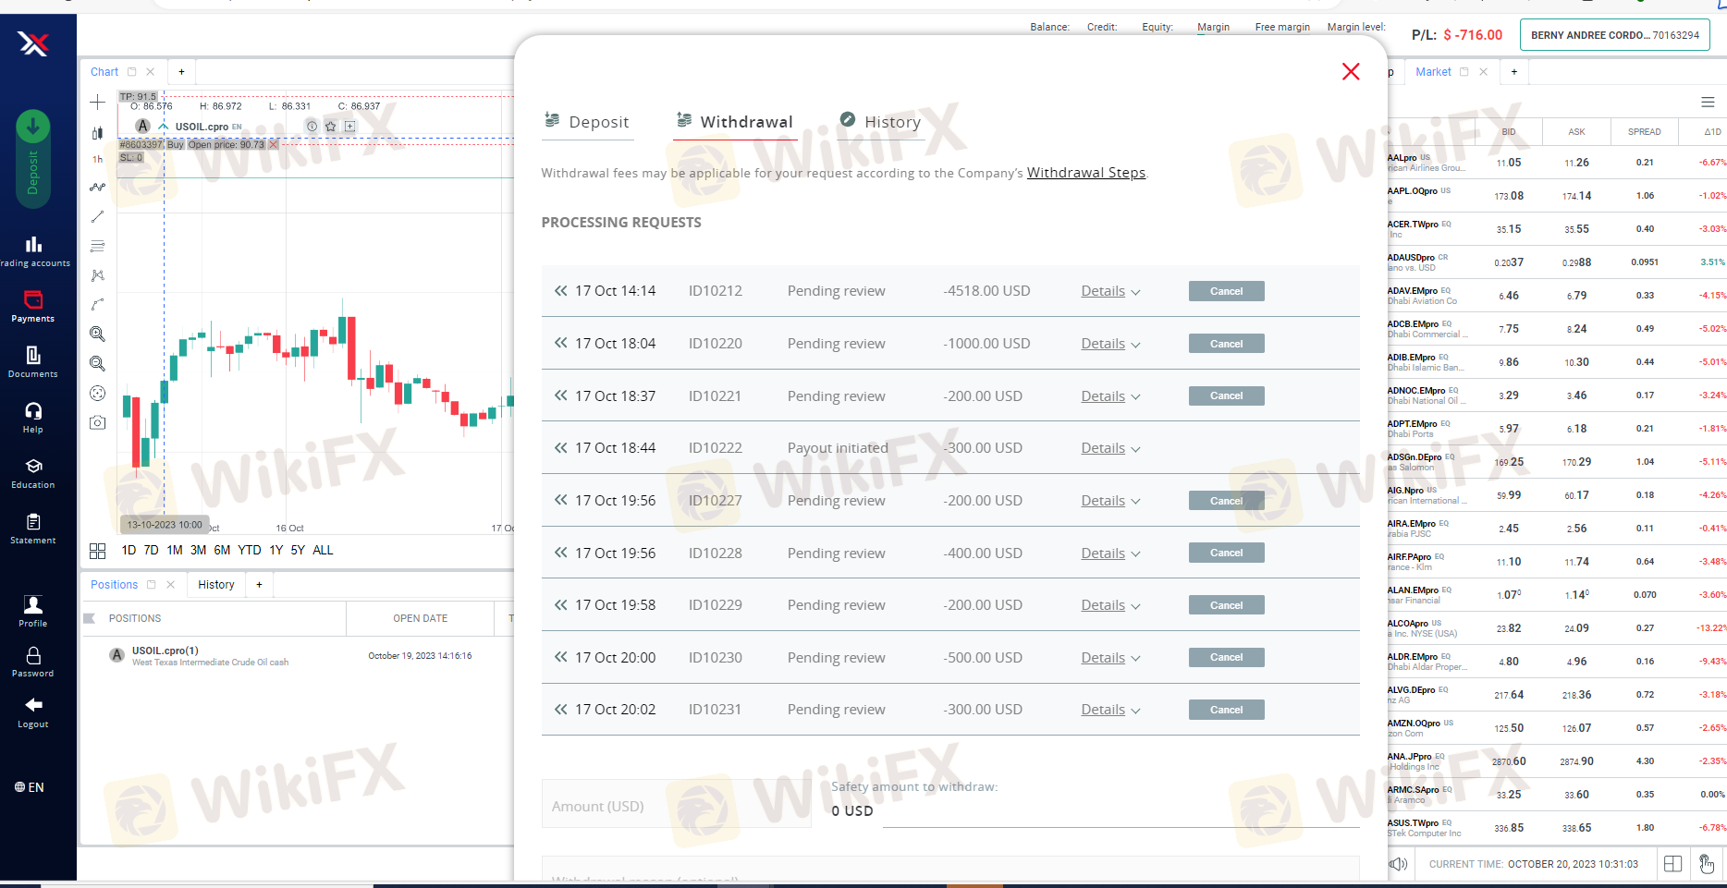Switch to Deposit tab
This screenshot has width=1727, height=888.
(587, 121)
